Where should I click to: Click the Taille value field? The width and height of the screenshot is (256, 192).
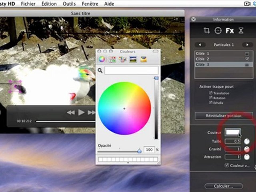233,141
